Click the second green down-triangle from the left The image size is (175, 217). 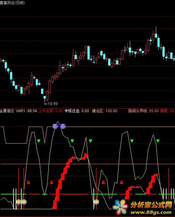tap(72, 141)
